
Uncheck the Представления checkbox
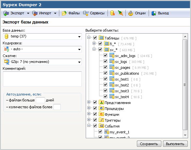[95, 102]
